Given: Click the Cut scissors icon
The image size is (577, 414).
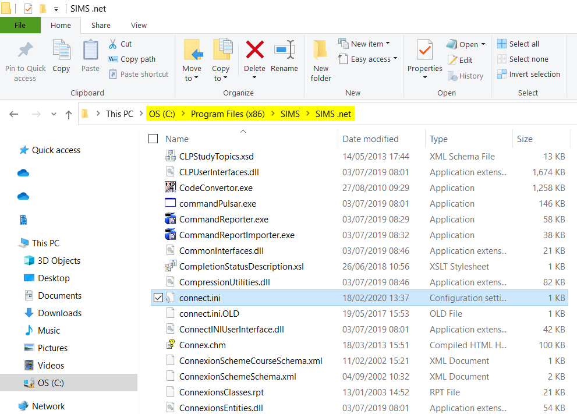Looking at the screenshot, I should [x=112, y=44].
